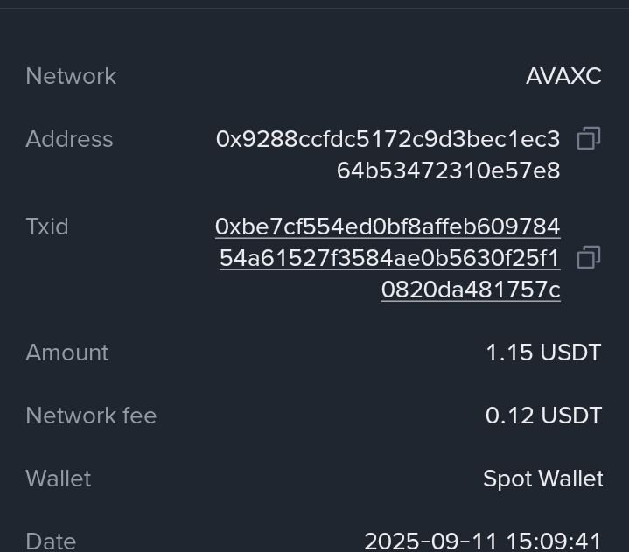Select the 0.12 USDT fee value

point(543,416)
